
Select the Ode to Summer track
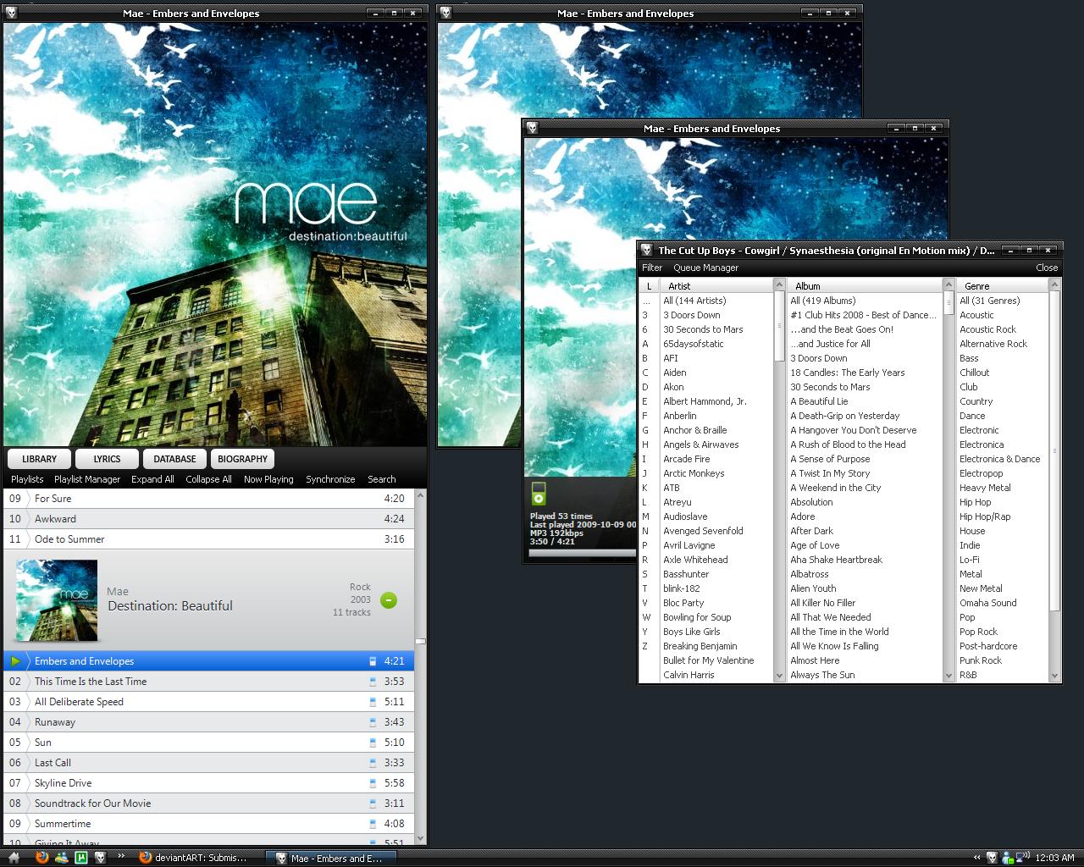click(x=207, y=539)
